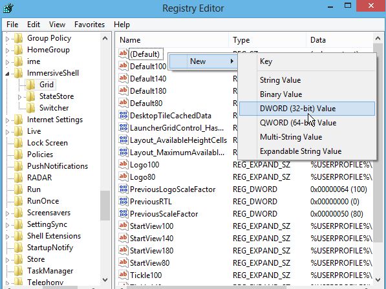Expand the HomeGroup key

[x=7, y=50]
